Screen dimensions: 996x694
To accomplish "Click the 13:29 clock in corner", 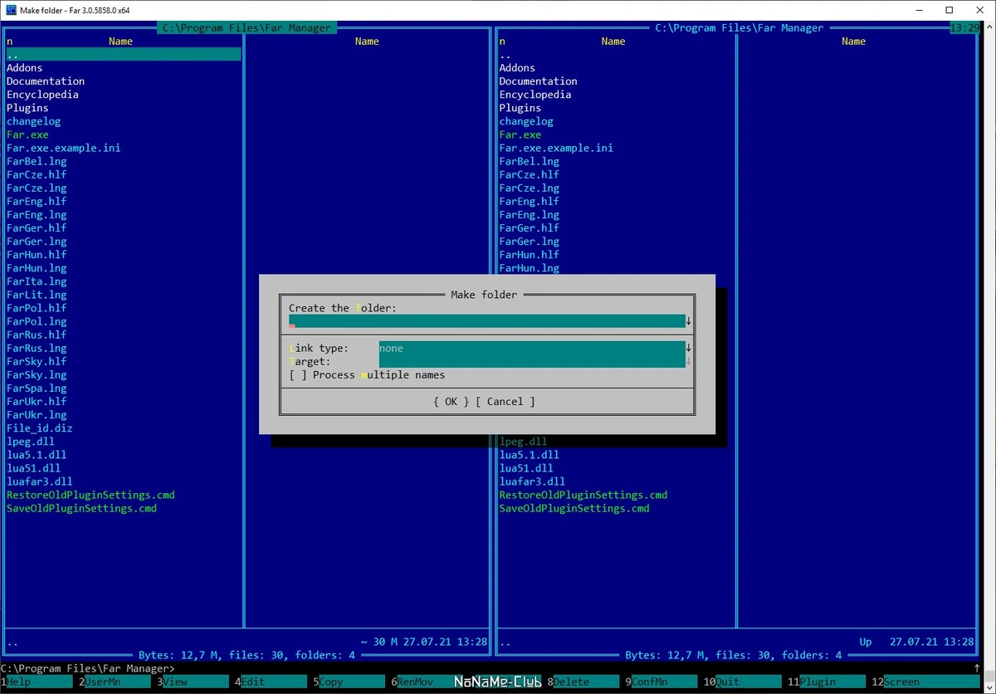I will [963, 27].
